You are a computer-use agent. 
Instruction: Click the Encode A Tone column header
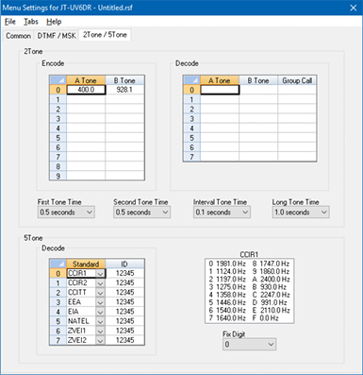86,80
